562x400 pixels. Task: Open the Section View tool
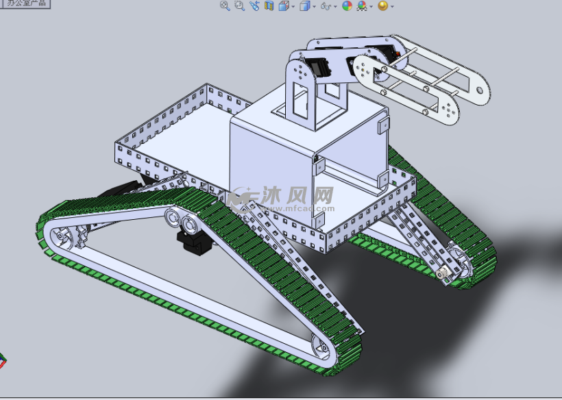click(283, 7)
